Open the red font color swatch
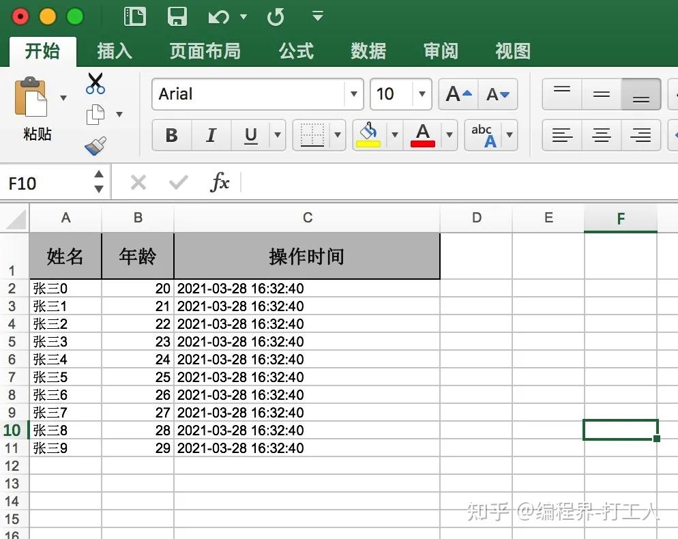Viewport: 678px width, 539px height. point(422,135)
